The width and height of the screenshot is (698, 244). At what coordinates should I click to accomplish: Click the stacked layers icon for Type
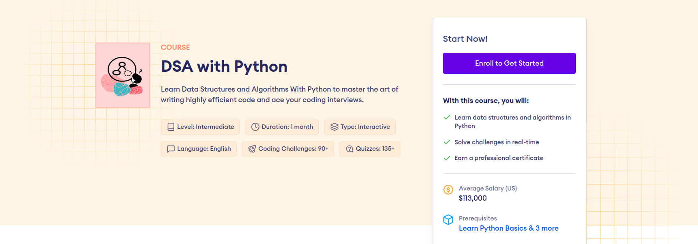pyautogui.click(x=334, y=127)
